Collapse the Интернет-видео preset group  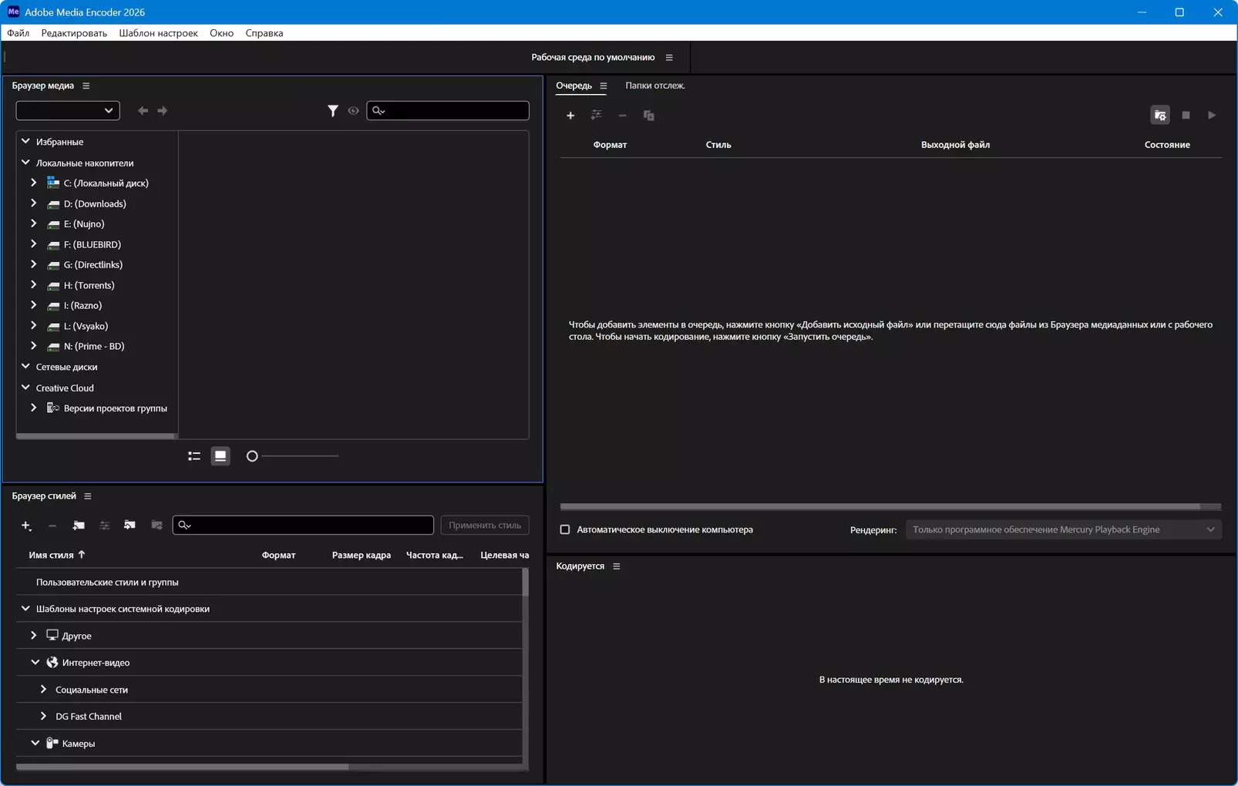[x=35, y=662]
